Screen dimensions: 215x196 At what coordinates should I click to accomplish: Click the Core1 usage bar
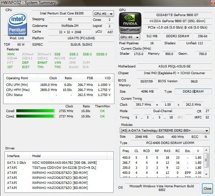pyautogui.click(x=36, y=116)
